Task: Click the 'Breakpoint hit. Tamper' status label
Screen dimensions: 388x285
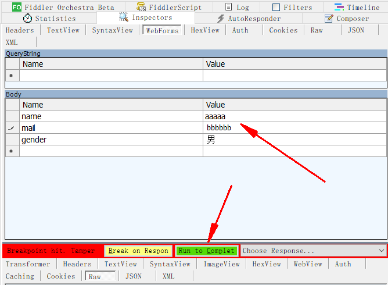Action: coord(51,251)
